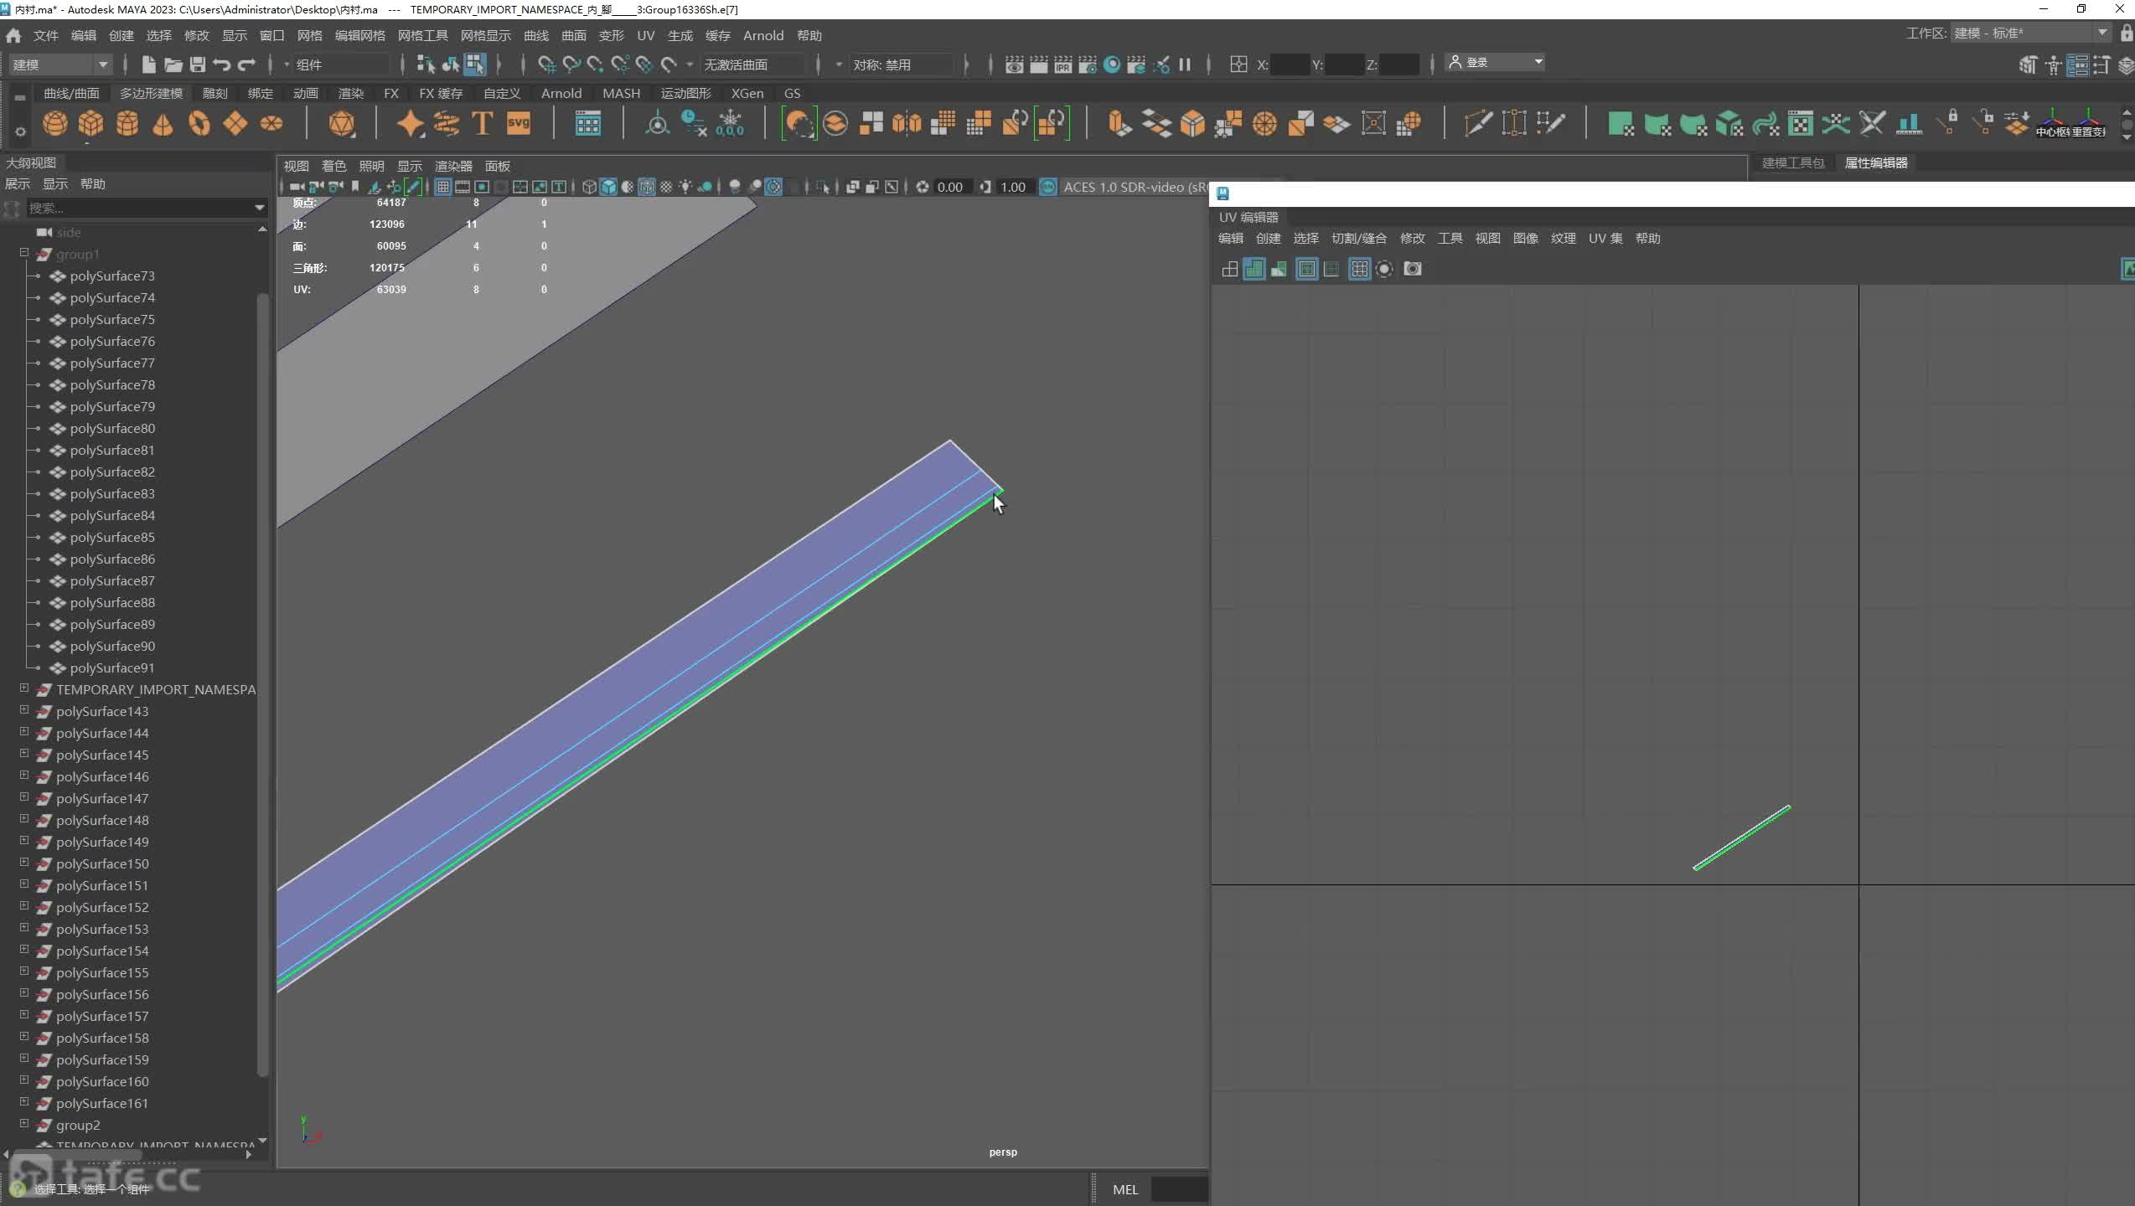Click the snapshot camera icon in UV editor

(x=1413, y=269)
